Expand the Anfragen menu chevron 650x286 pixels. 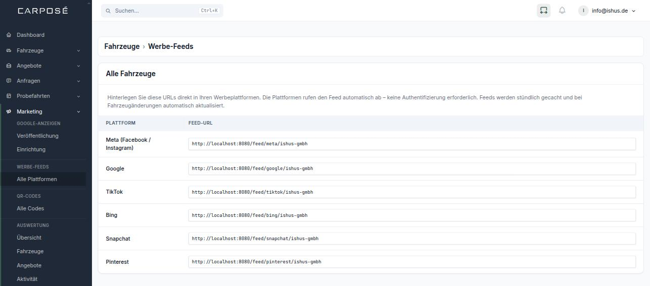tap(78, 81)
